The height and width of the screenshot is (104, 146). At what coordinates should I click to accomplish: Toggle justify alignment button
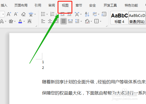(x=64, y=21)
